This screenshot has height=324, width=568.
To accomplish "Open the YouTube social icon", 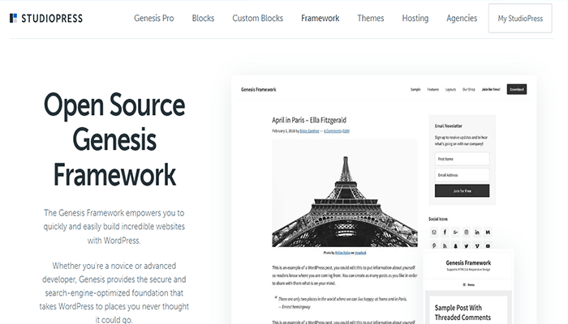I will 488,245.
